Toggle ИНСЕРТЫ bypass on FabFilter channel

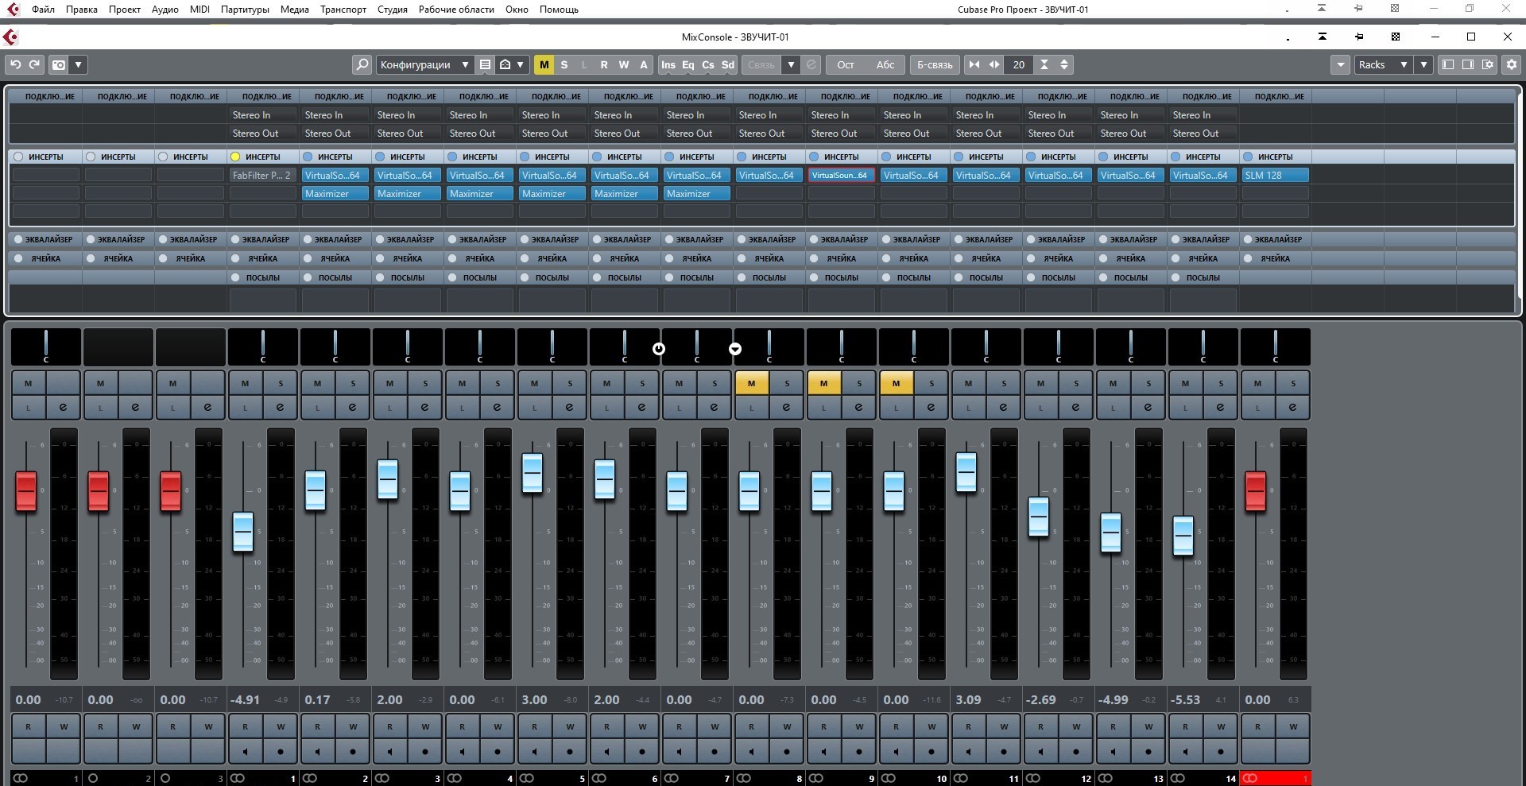tap(235, 157)
